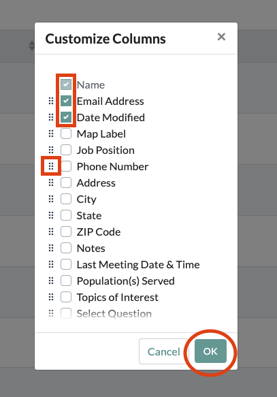Screen dimensions: 277x397
Task: Uncheck the Date Modified checkbox
Action: click(66, 118)
